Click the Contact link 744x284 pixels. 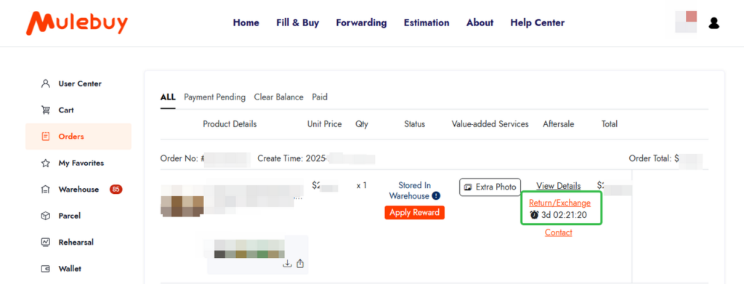click(559, 232)
